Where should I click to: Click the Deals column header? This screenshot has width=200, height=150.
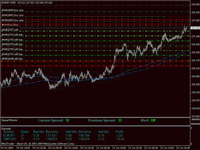point(25,132)
